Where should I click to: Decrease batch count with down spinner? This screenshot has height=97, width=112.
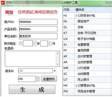point(38,80)
